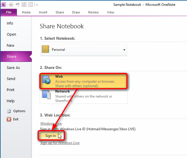Click the Undo icon in quick access toolbar
The height and width of the screenshot is (158, 187).
click(x=18, y=5)
